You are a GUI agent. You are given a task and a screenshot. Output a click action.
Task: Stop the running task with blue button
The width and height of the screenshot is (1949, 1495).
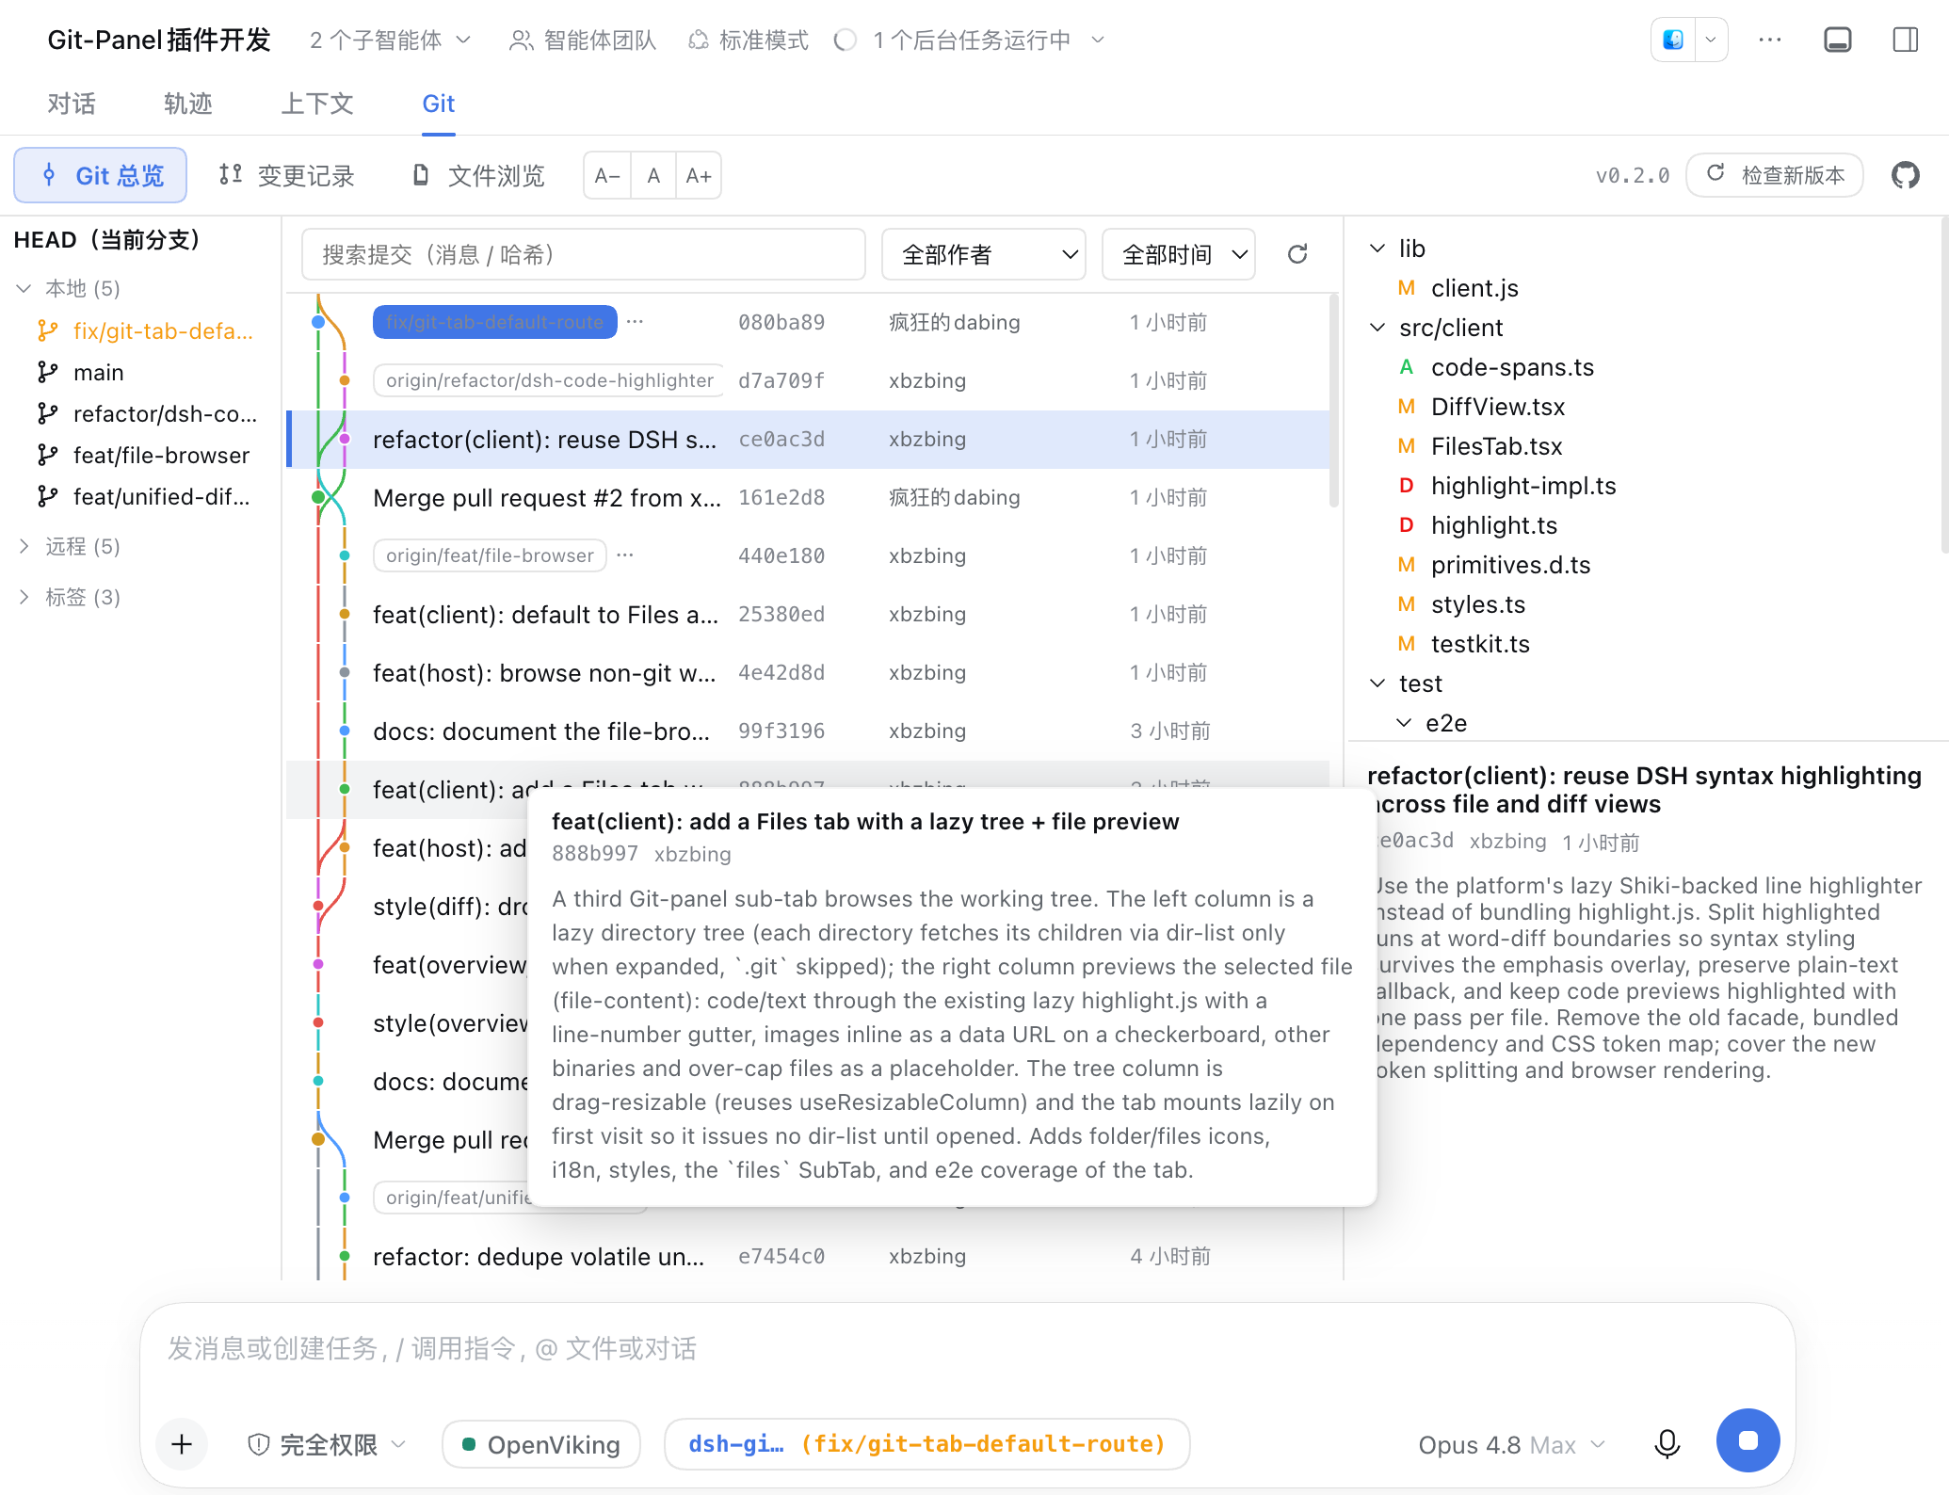point(1748,1440)
